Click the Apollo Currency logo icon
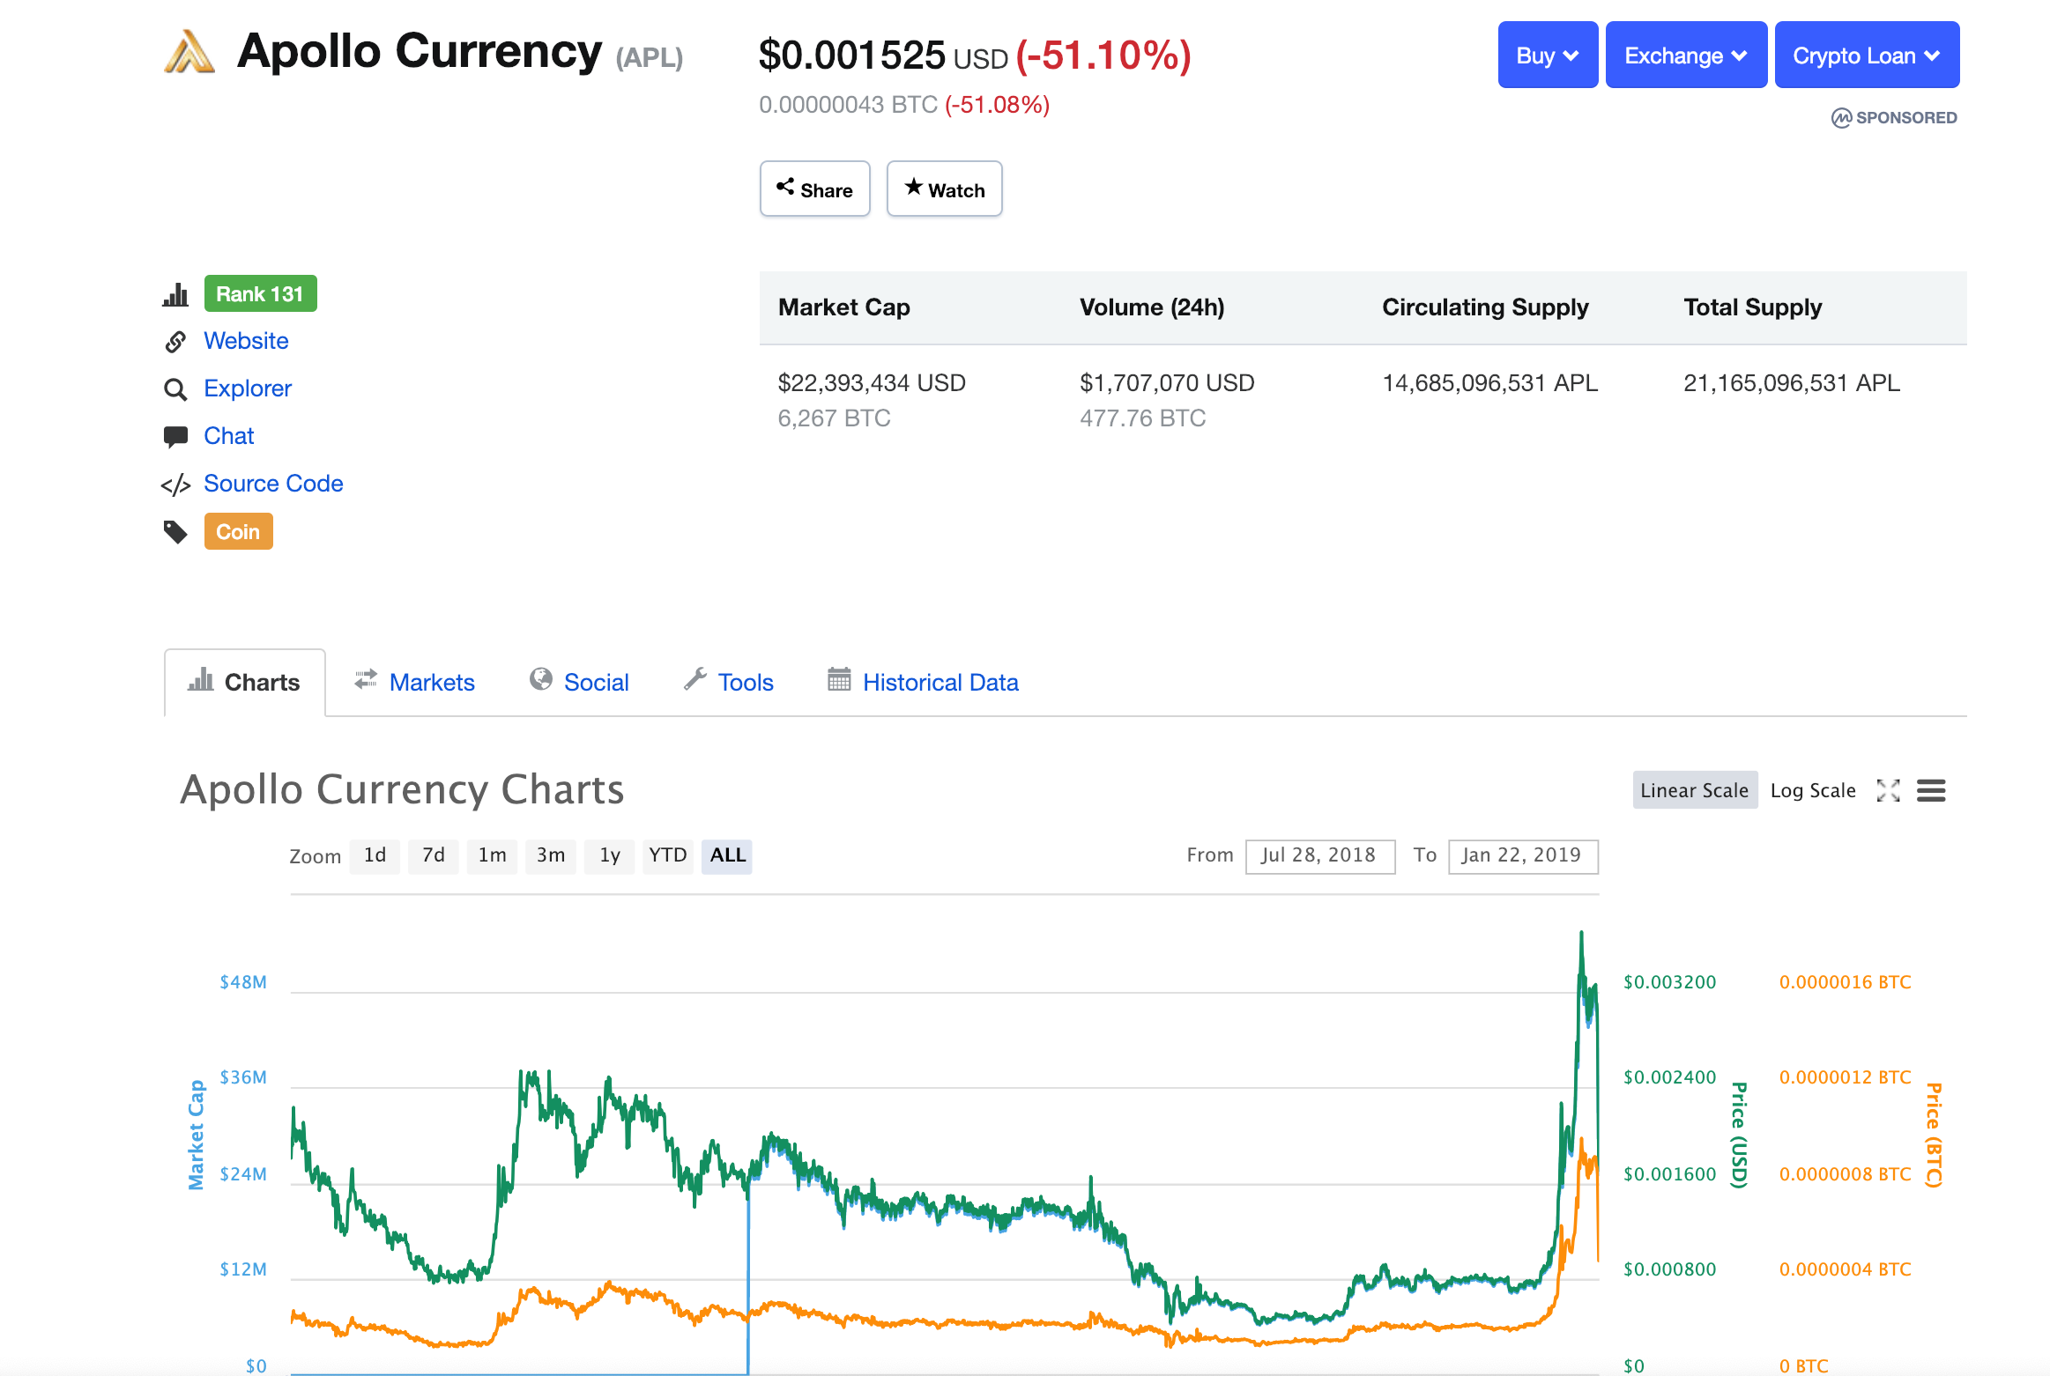2050x1376 pixels. point(189,52)
